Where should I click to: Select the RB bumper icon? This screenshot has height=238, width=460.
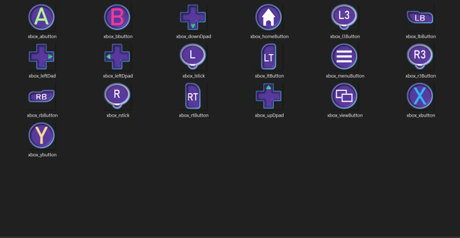pyautogui.click(x=41, y=96)
